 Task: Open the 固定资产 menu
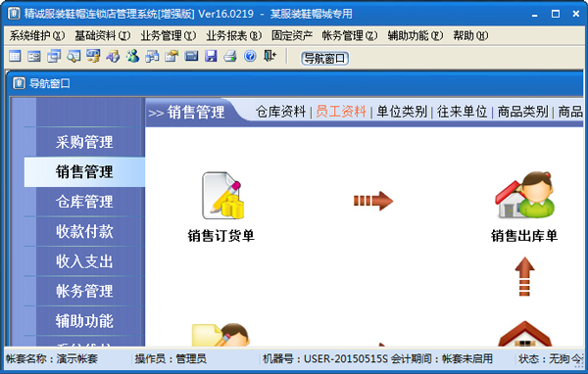click(292, 35)
